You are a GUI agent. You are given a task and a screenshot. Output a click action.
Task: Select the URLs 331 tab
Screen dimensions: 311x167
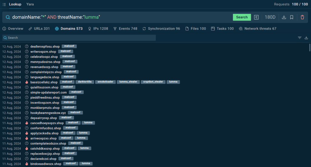pyautogui.click(x=39, y=28)
